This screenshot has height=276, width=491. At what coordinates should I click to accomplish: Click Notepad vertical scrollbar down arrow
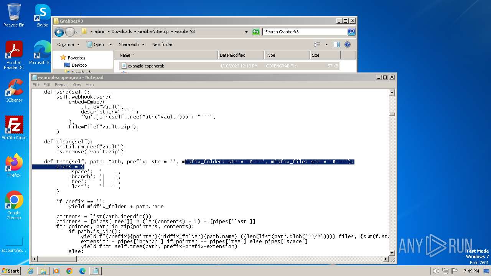coord(392,253)
